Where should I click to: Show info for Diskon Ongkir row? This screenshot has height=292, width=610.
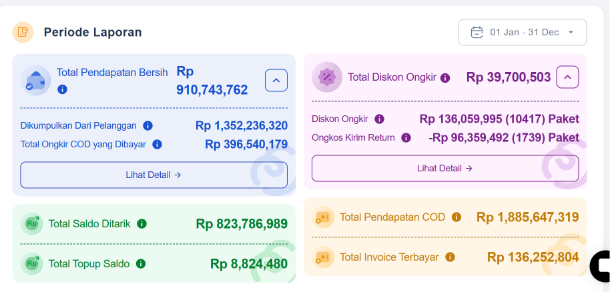point(379,119)
